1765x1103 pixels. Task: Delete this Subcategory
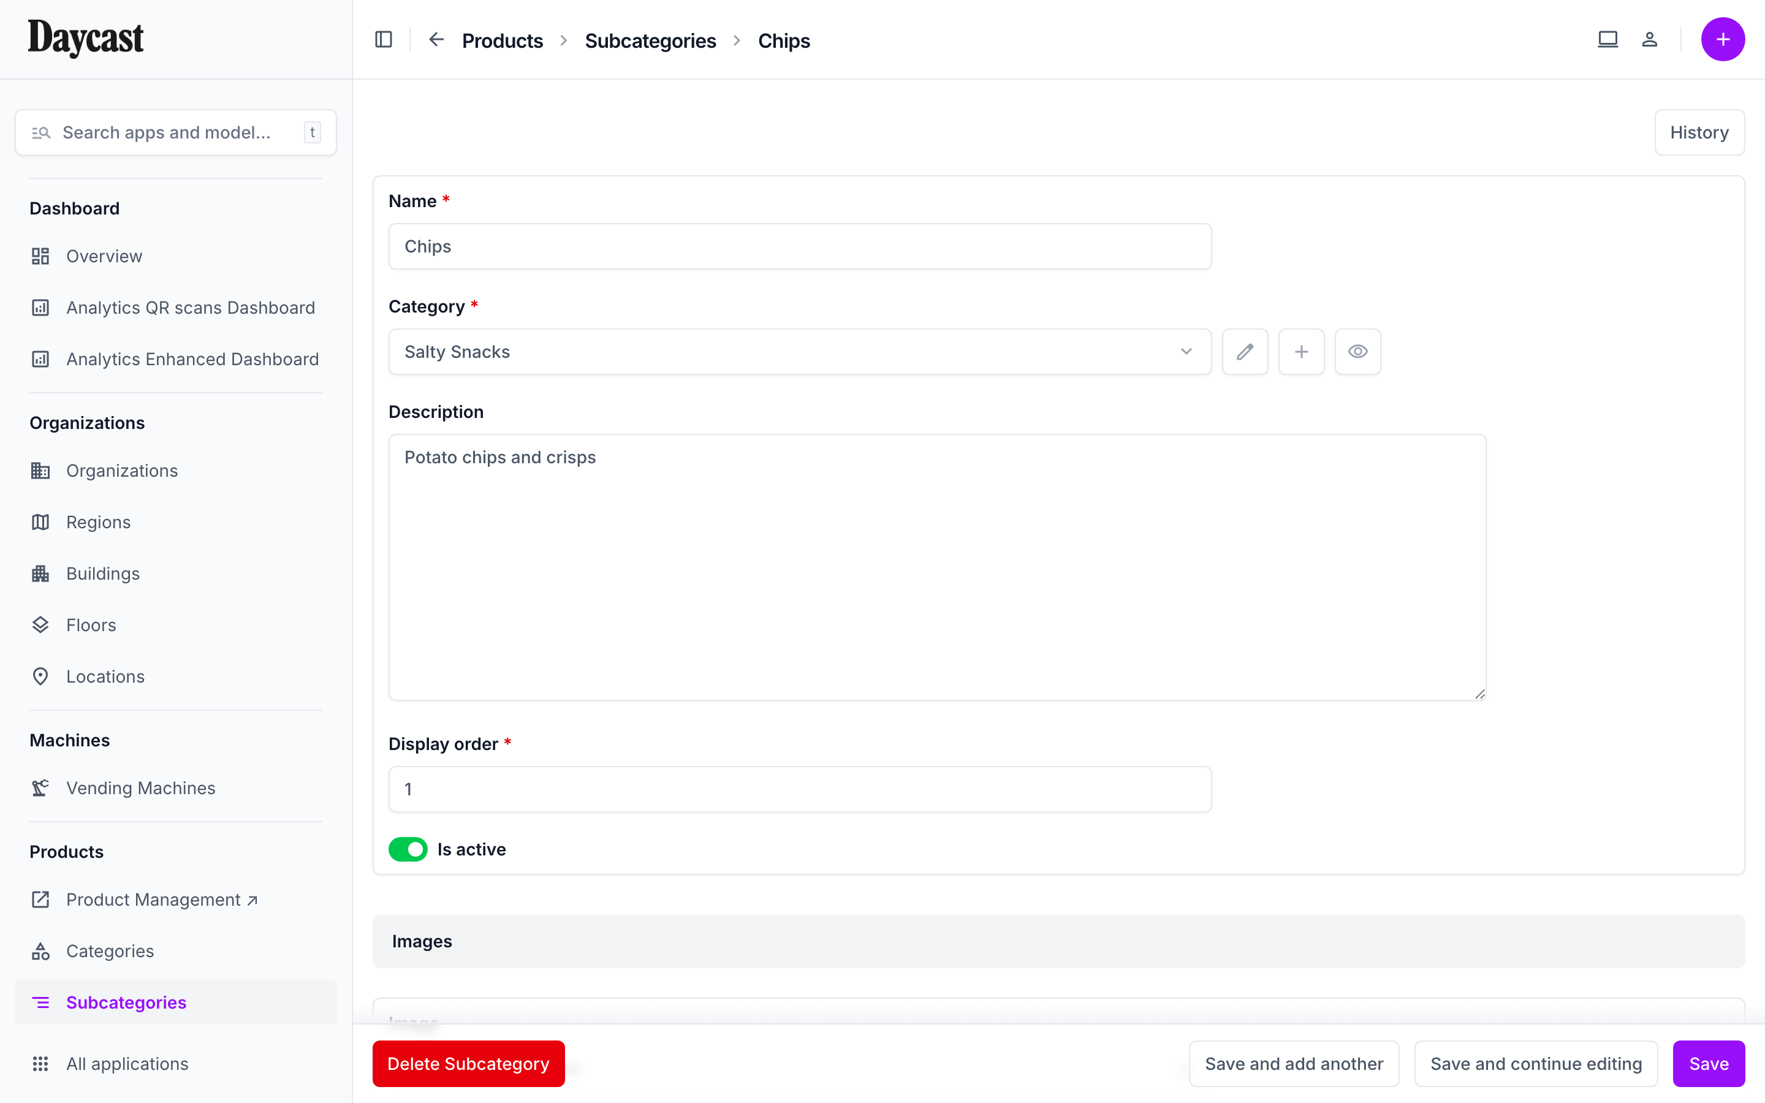468,1064
